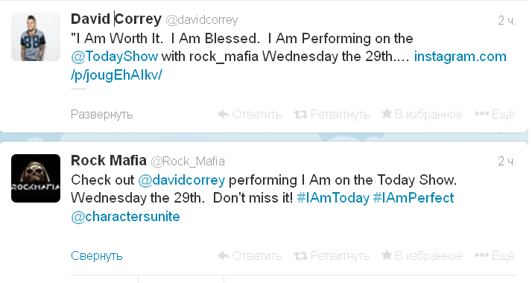532x283 pixels.
Task: Click retweet icon on David Correy's tweet
Action: [x=300, y=114]
